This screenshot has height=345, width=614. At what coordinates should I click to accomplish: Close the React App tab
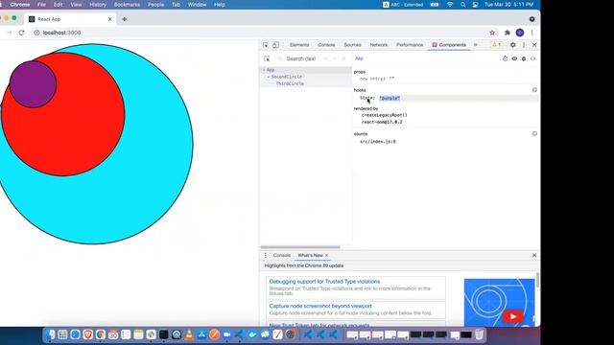pos(110,19)
